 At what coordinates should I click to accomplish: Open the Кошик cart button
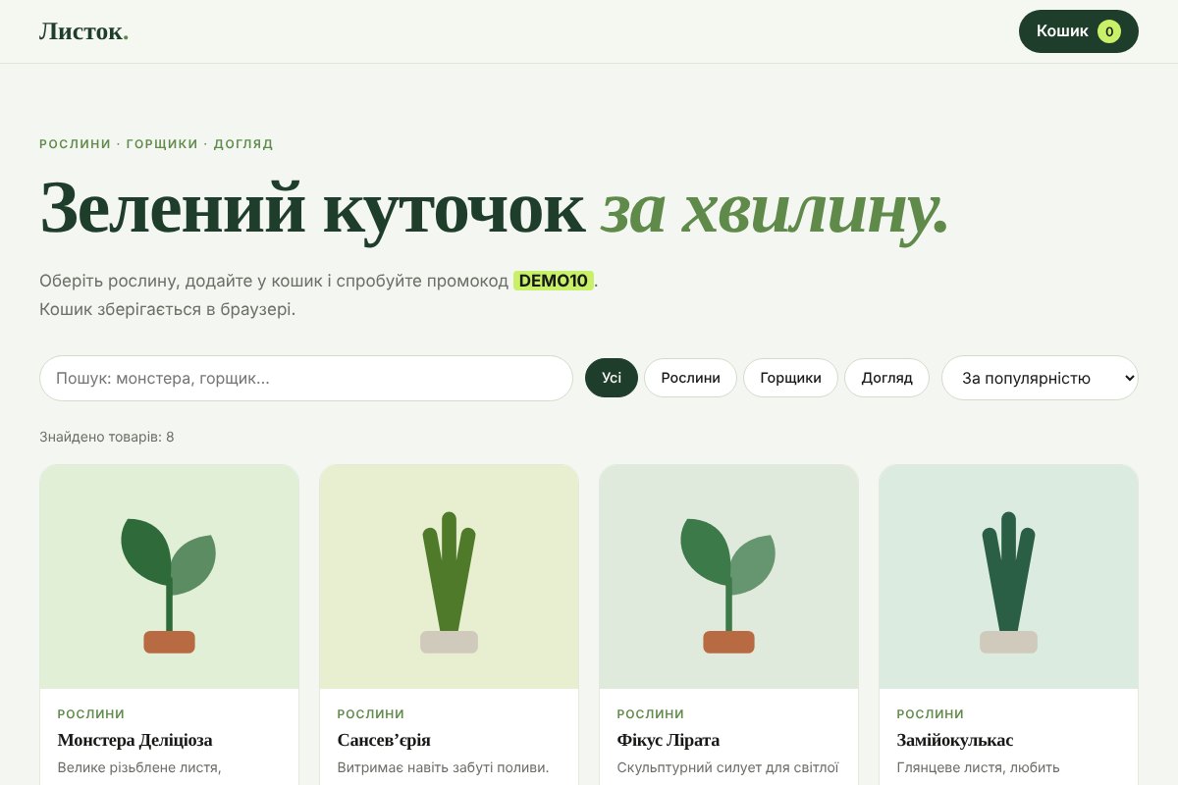tap(1078, 31)
